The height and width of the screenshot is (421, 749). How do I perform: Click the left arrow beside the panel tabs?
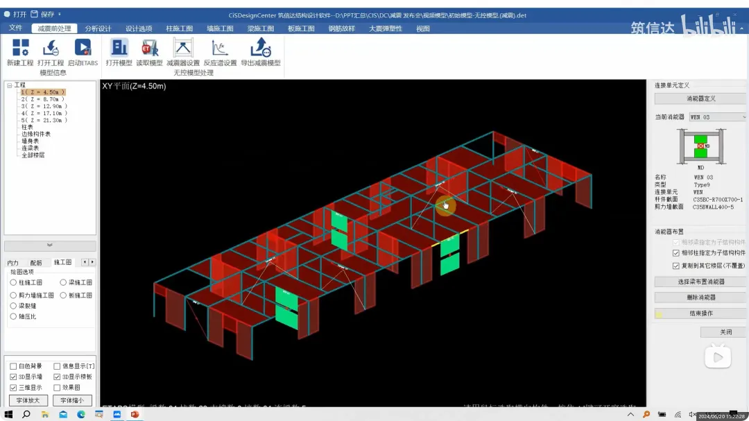(x=85, y=262)
